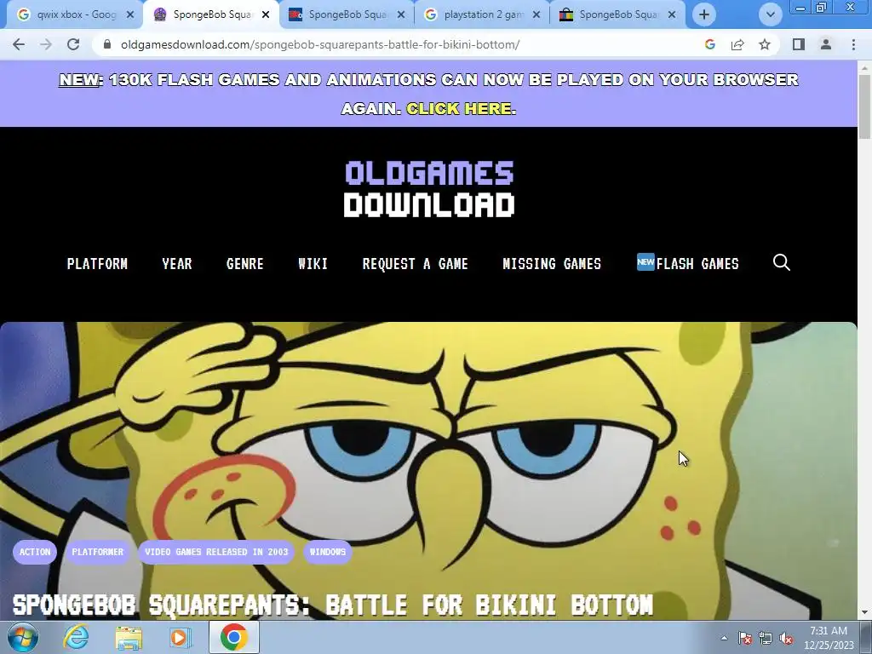
Task: Click the NEW badge beside Flash Games
Action: (x=645, y=261)
